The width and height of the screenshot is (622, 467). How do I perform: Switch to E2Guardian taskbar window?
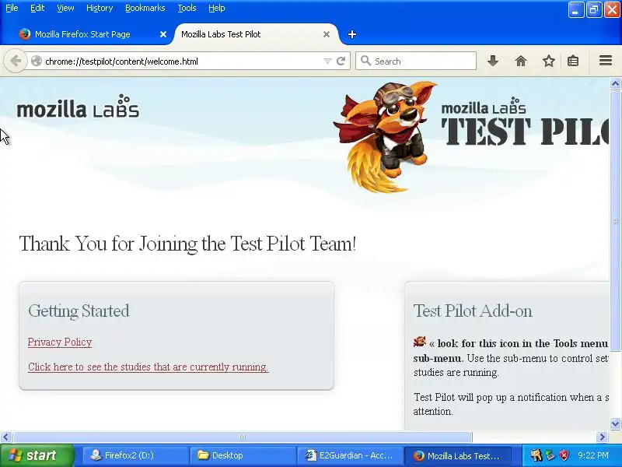tap(350, 455)
